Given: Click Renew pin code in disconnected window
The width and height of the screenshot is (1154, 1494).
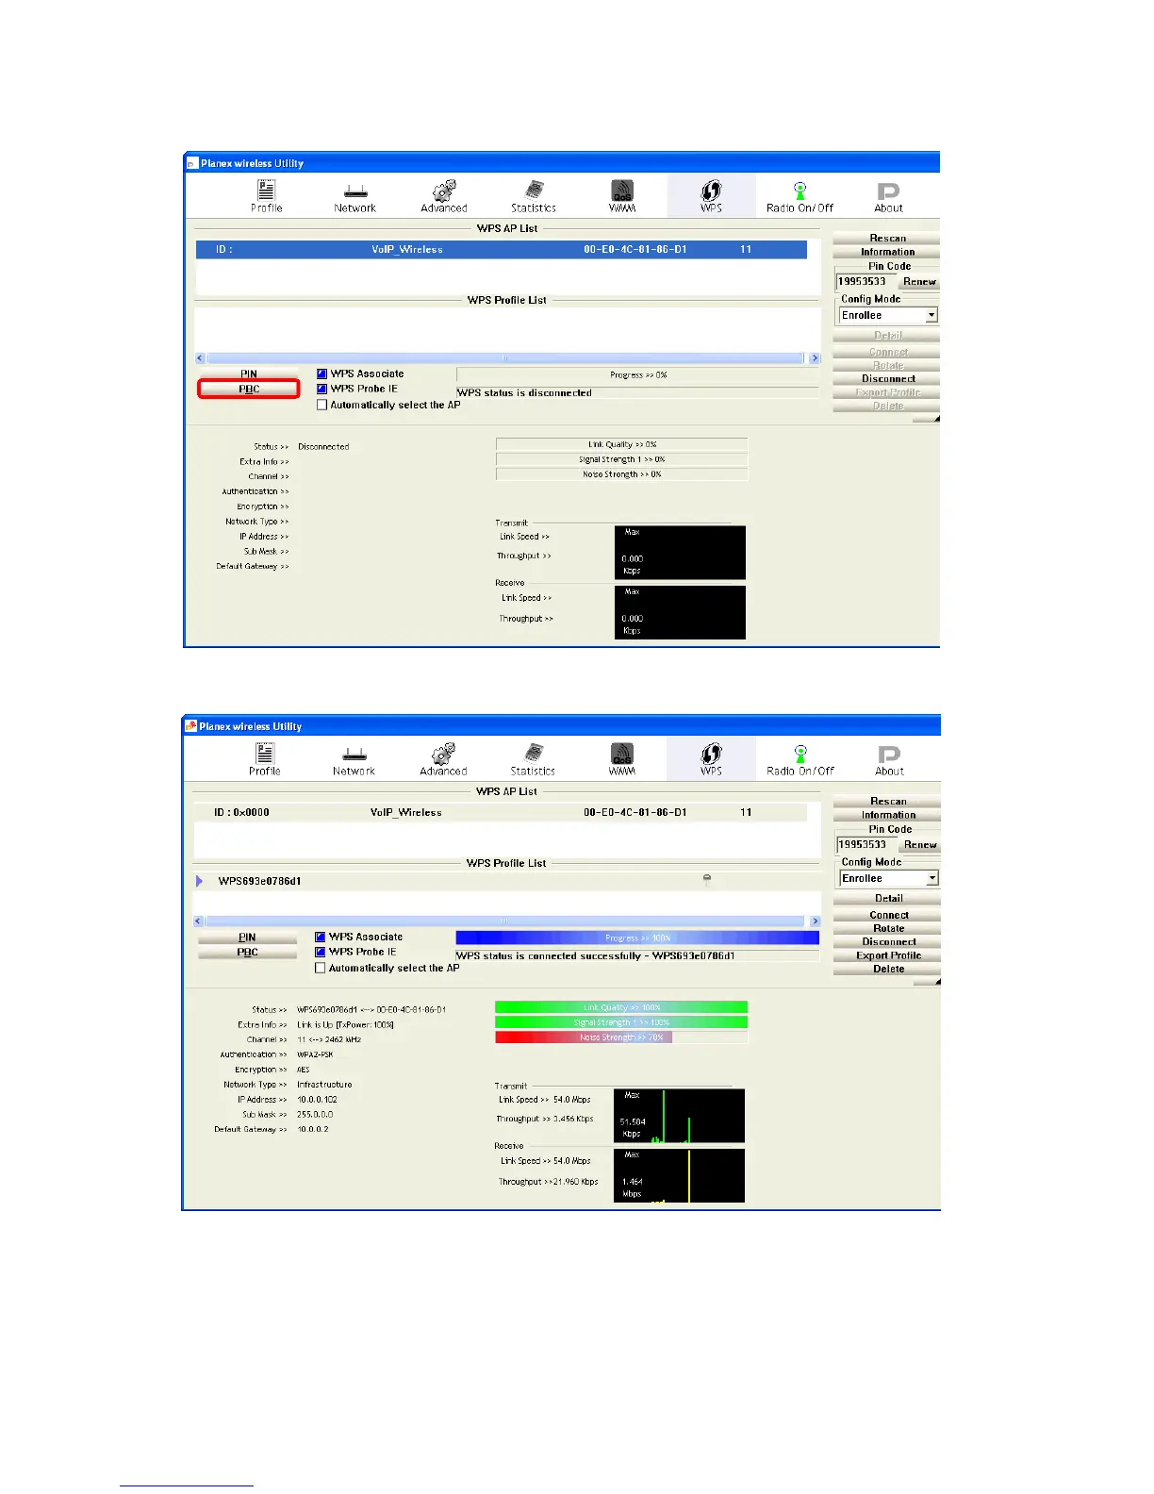Looking at the screenshot, I should [x=918, y=281].
